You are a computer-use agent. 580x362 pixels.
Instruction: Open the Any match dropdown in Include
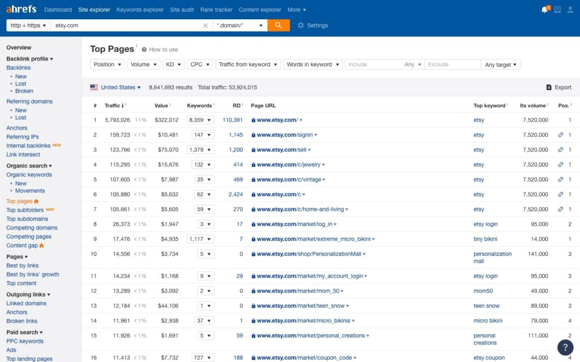click(x=413, y=64)
